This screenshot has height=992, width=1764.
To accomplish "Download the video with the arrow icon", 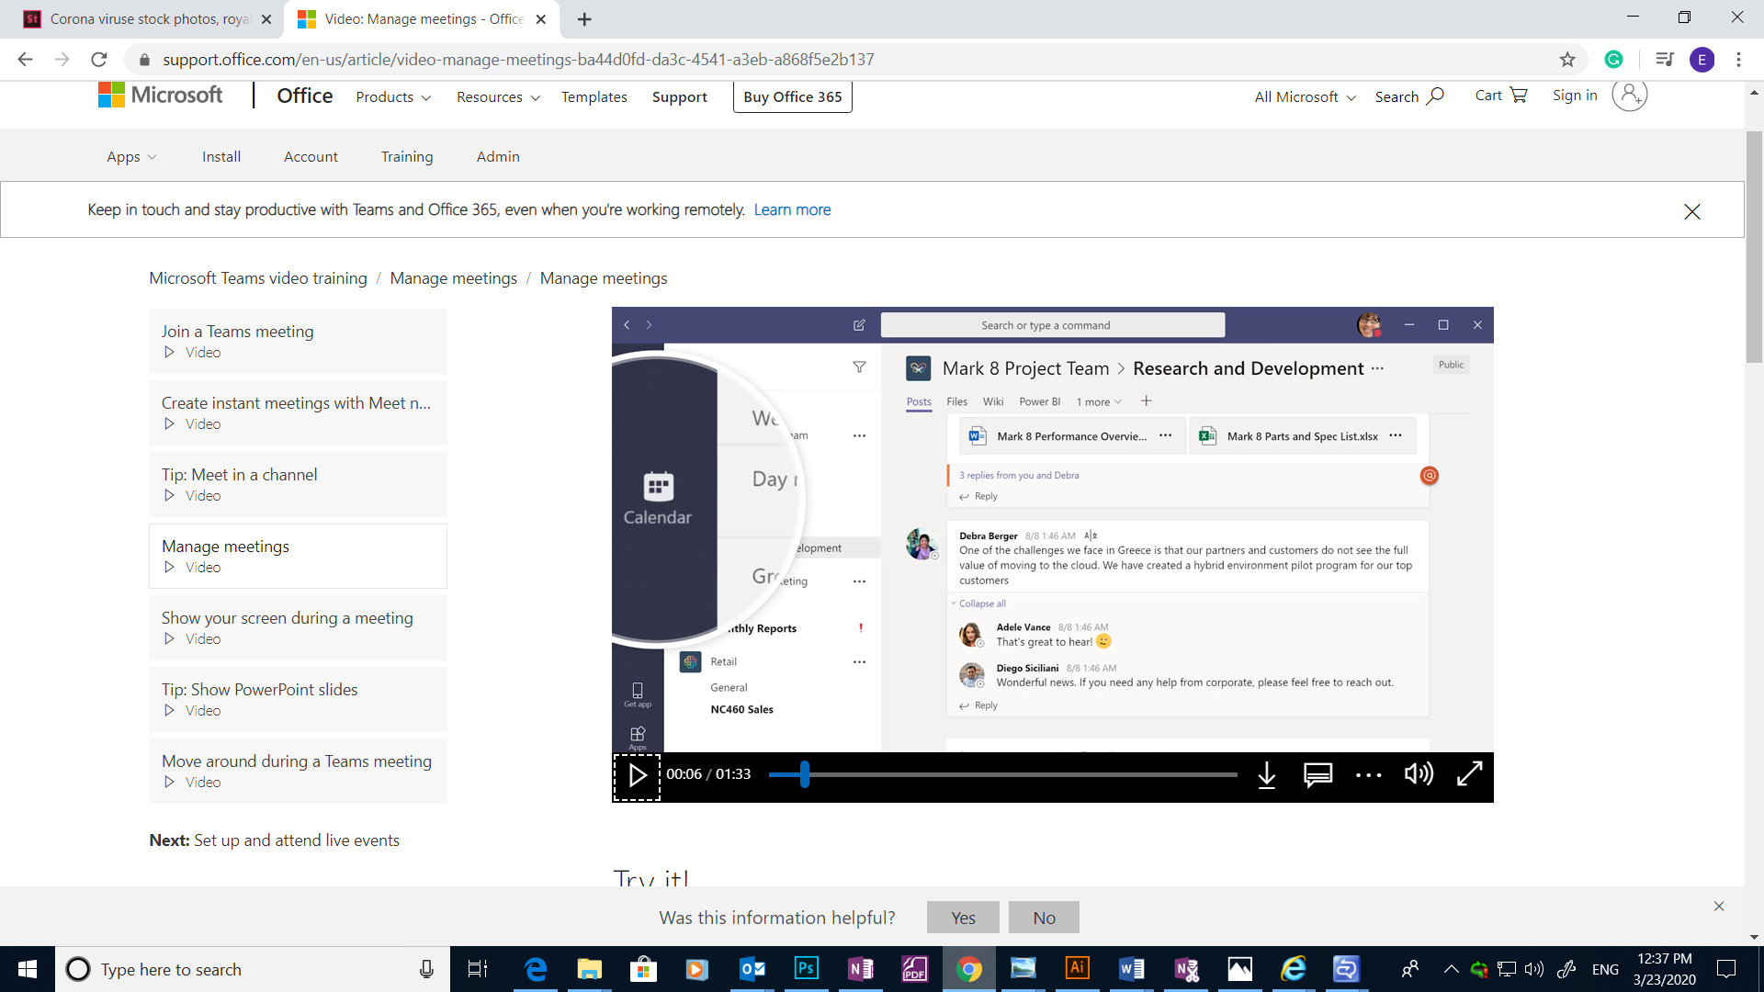I will tap(1266, 775).
